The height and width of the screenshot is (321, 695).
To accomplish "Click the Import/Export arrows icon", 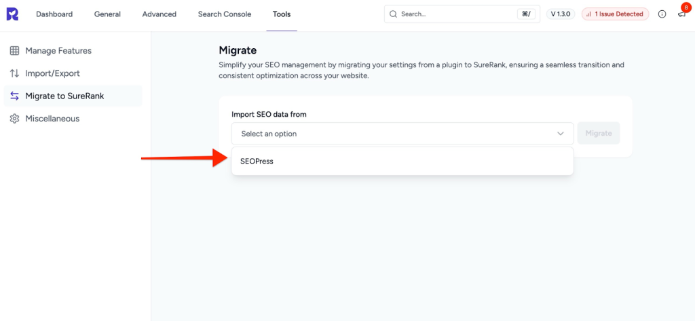I will click(x=15, y=73).
